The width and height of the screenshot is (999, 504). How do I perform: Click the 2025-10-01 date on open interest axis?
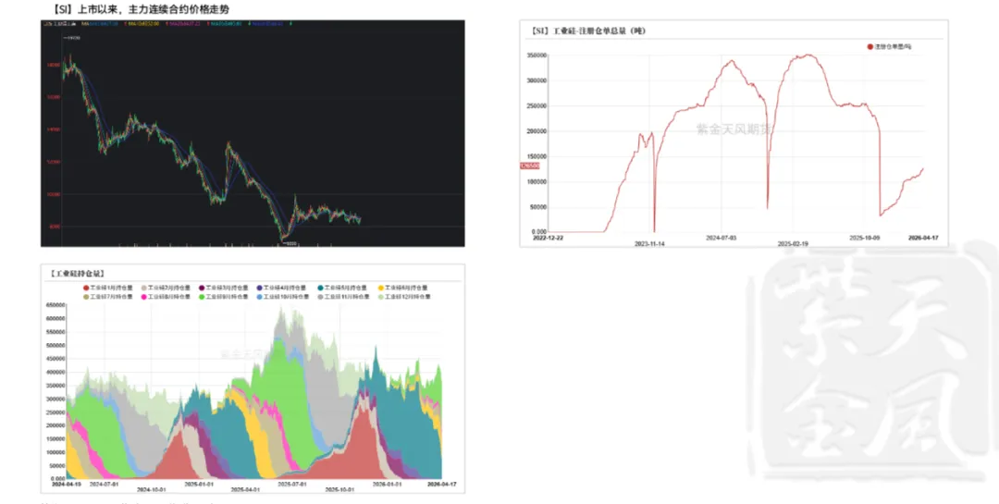339,489
